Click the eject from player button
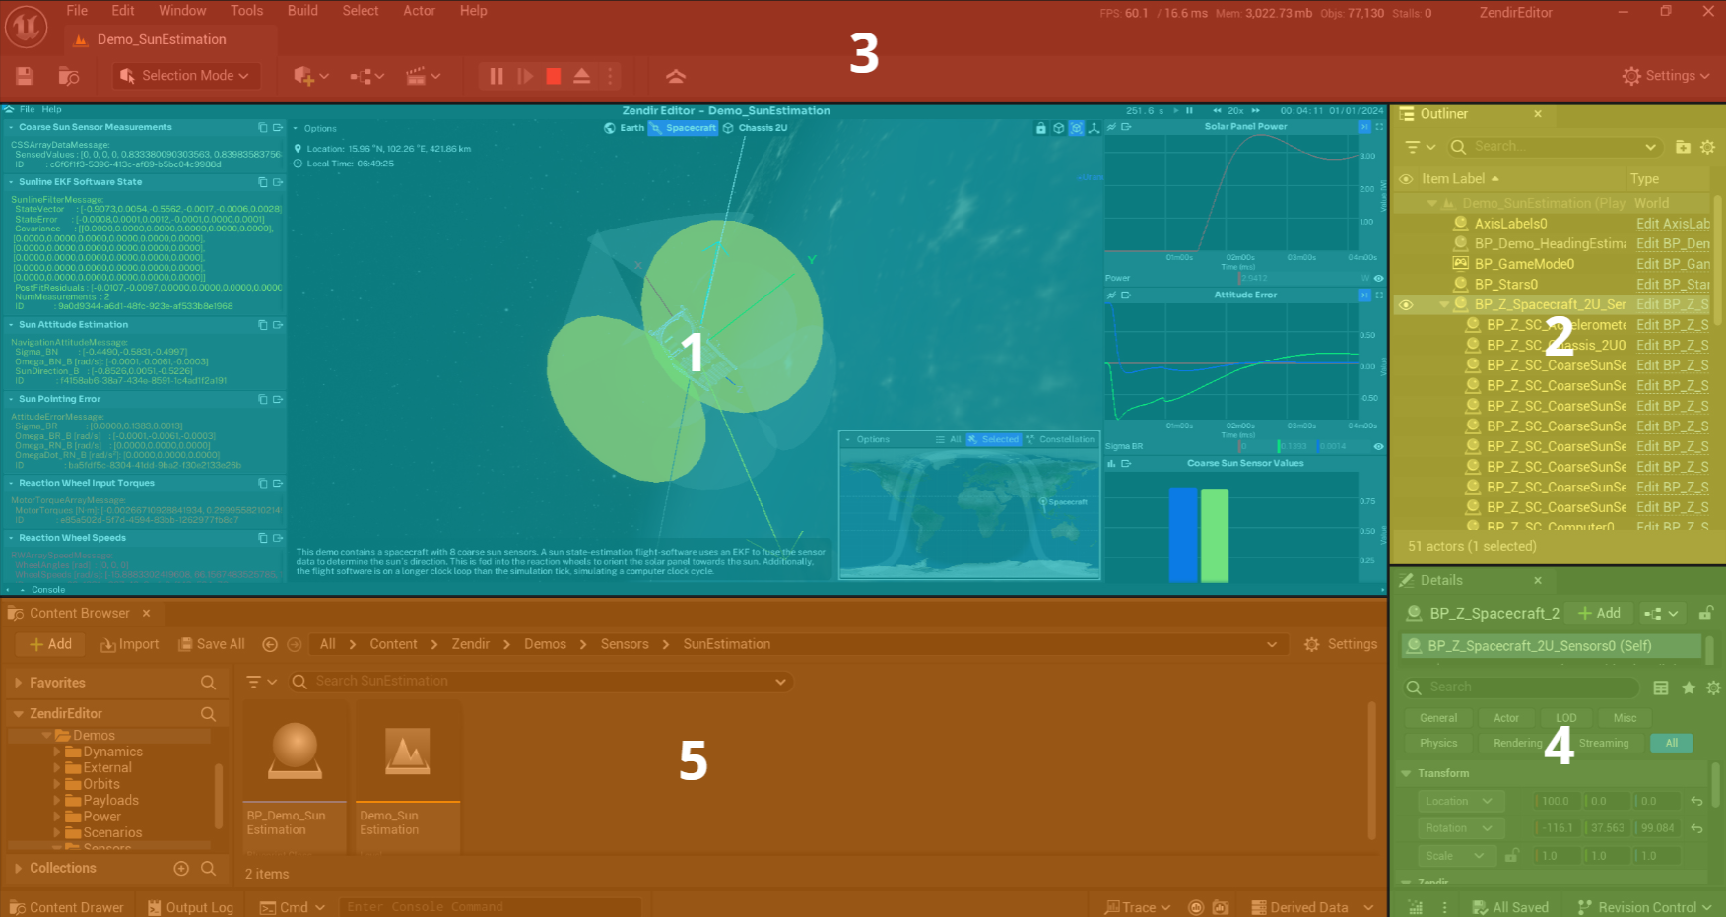 (x=582, y=76)
